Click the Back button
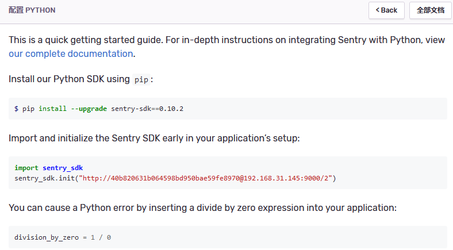The width and height of the screenshot is (453, 250). [386, 10]
